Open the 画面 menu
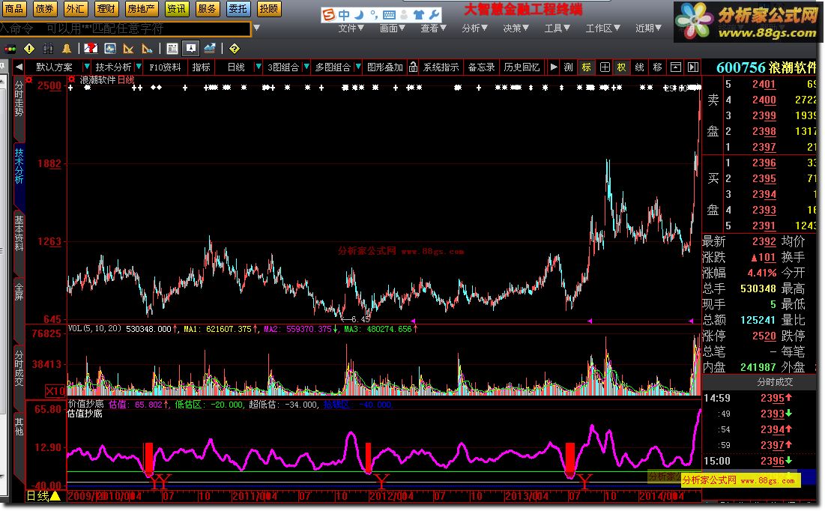Viewport: 825px width, 511px height. (x=393, y=28)
